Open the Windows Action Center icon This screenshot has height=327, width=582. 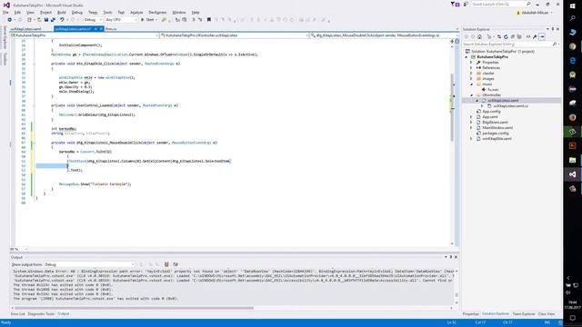(572, 318)
